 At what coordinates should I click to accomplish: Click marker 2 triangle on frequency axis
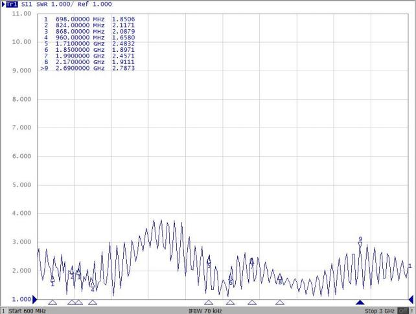click(72, 302)
